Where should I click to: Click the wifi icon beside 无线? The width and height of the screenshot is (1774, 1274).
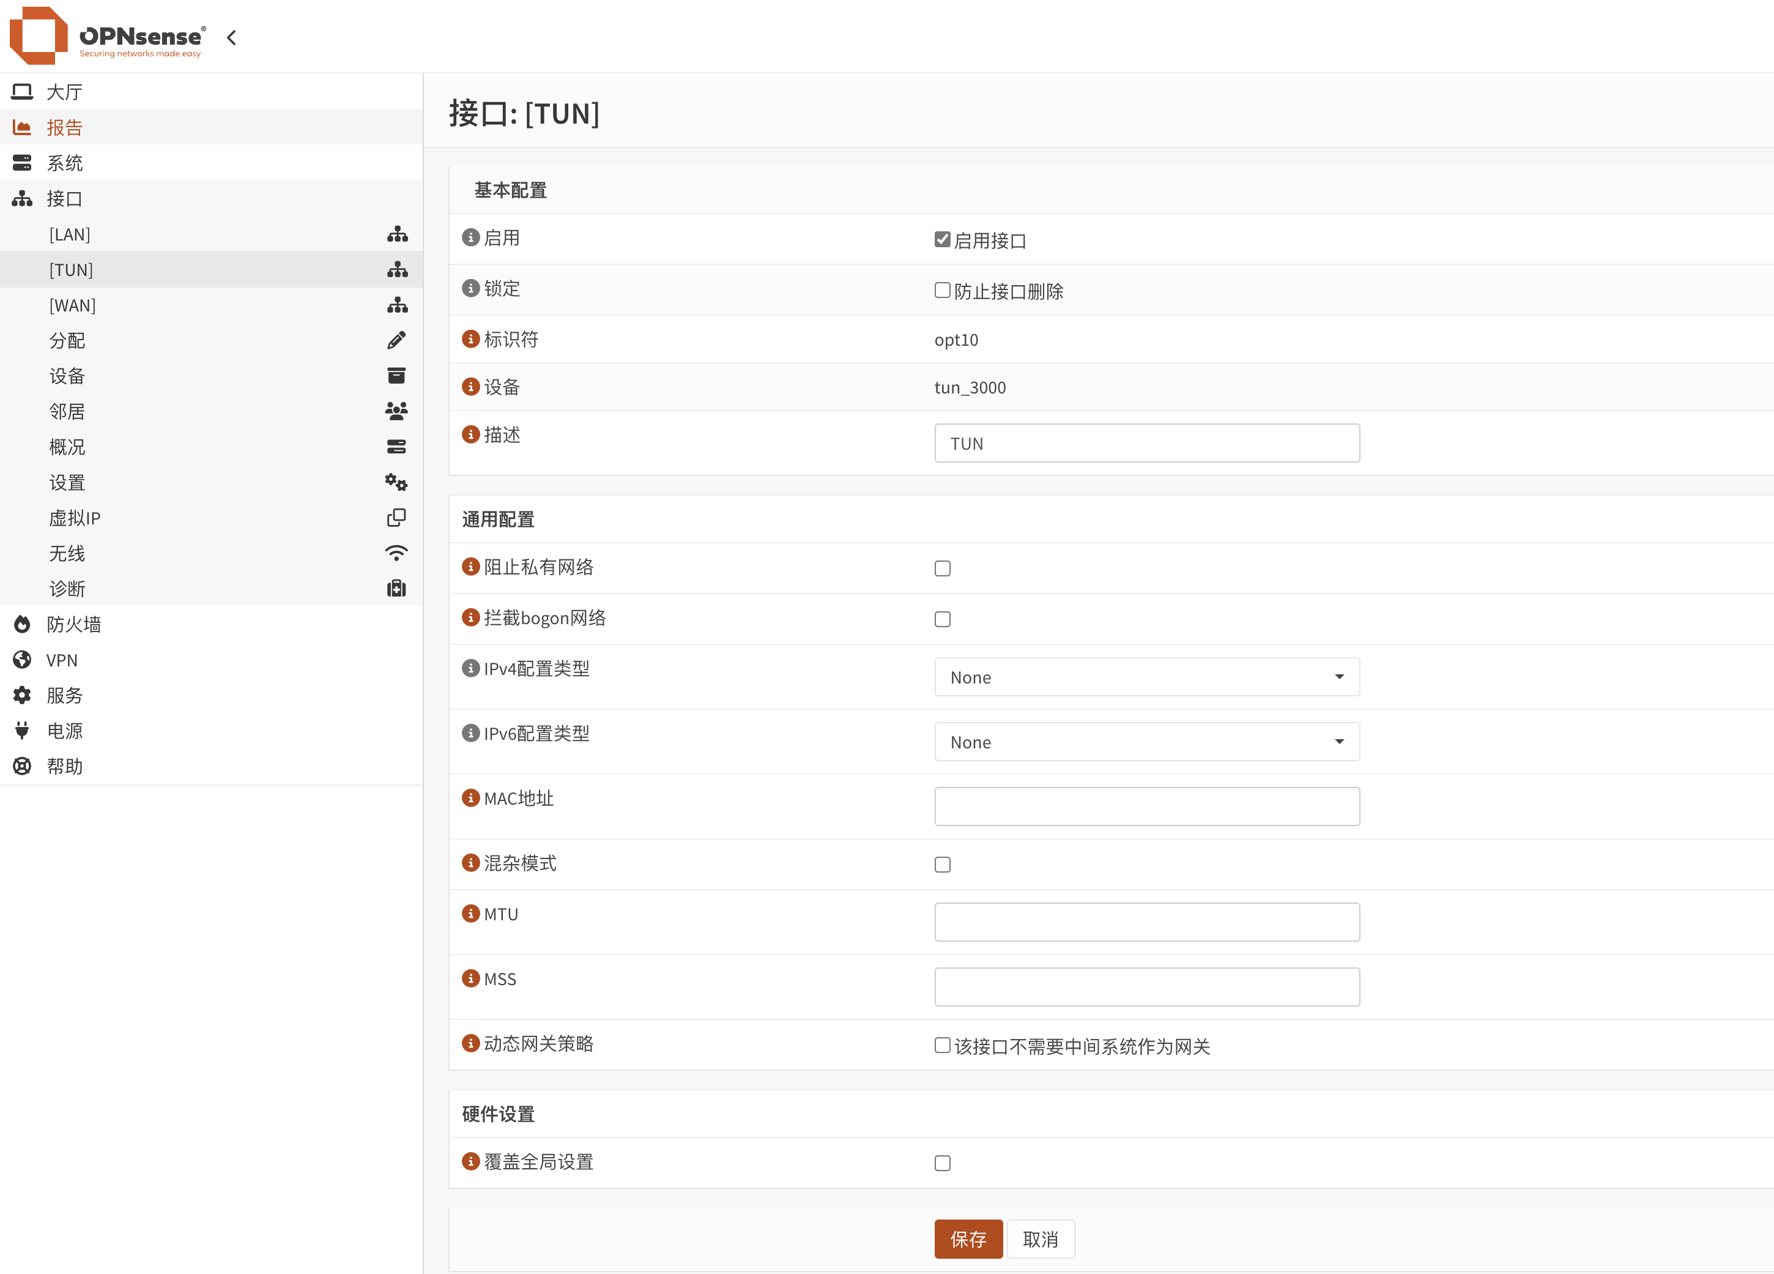396,553
